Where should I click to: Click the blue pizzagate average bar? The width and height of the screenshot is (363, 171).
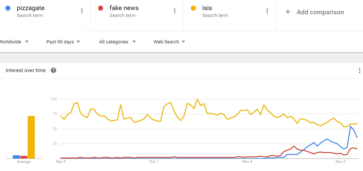16,157
